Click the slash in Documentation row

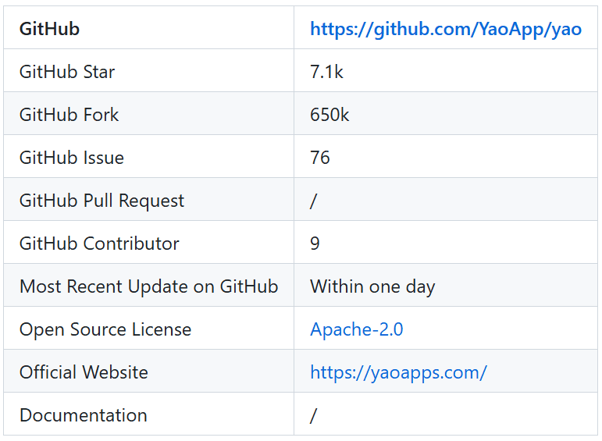(x=314, y=415)
